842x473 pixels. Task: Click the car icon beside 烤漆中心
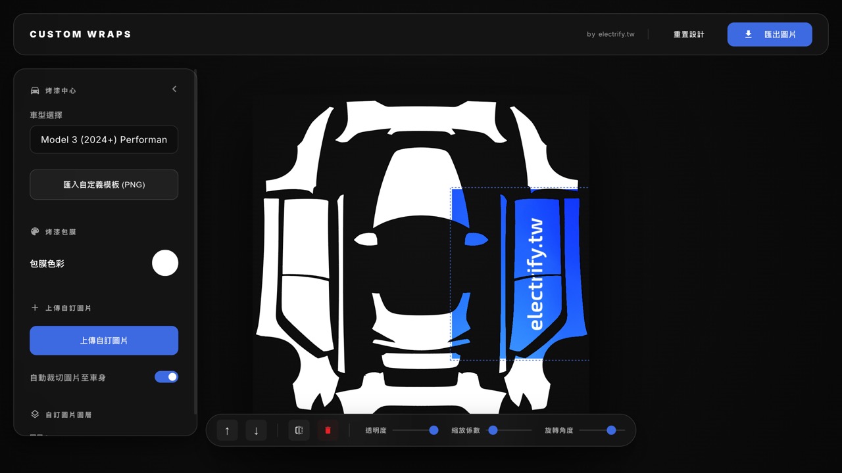(36, 91)
